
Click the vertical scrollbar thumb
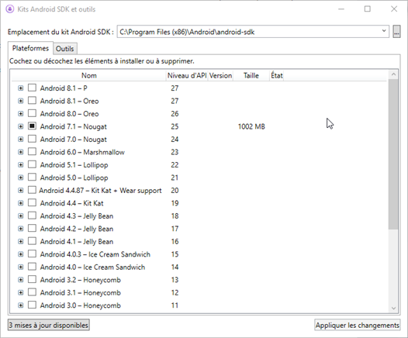coord(393,154)
